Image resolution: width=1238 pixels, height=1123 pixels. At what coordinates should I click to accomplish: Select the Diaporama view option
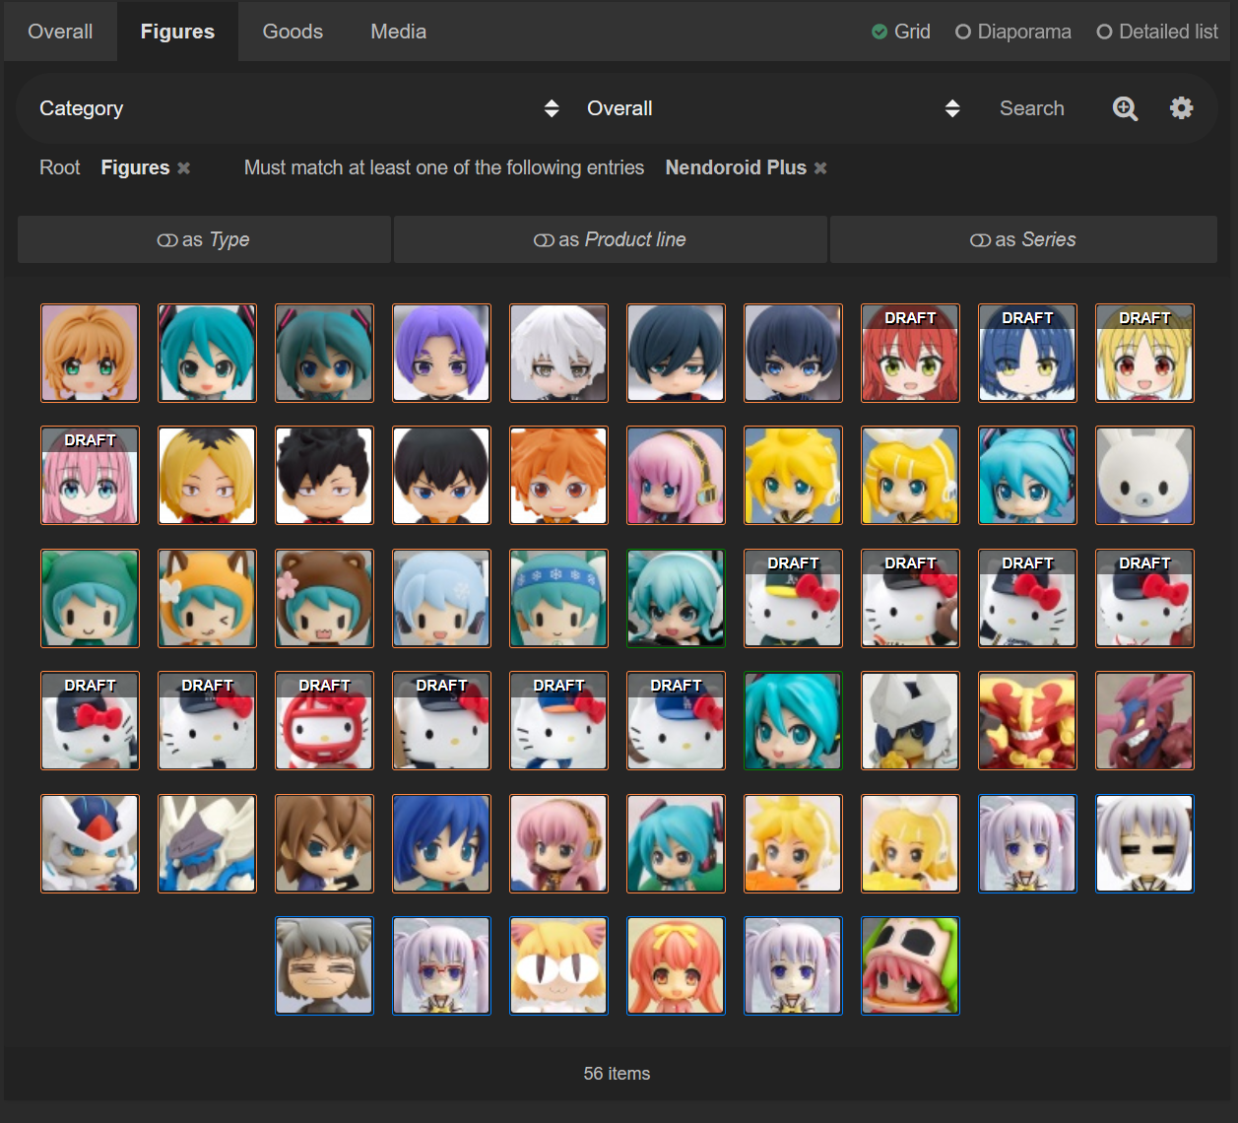[1013, 32]
